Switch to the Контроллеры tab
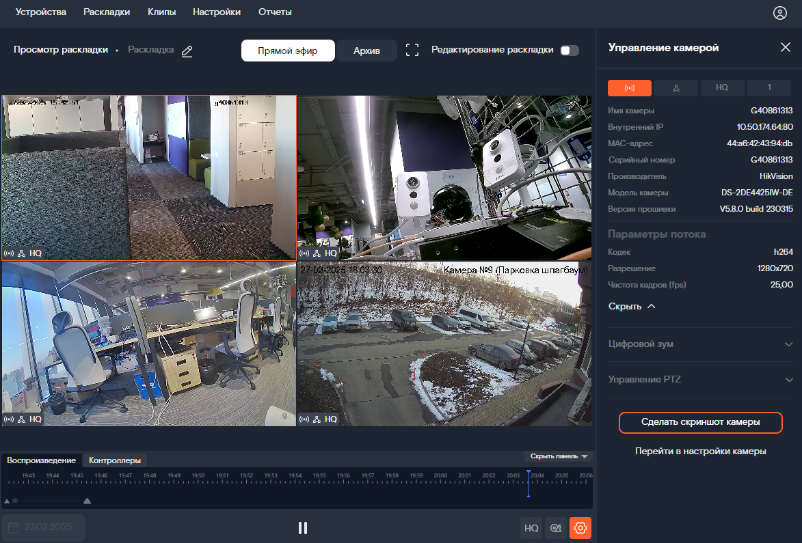 tap(115, 460)
